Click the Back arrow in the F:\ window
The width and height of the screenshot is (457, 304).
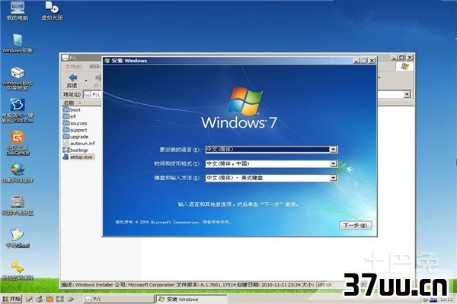72,81
